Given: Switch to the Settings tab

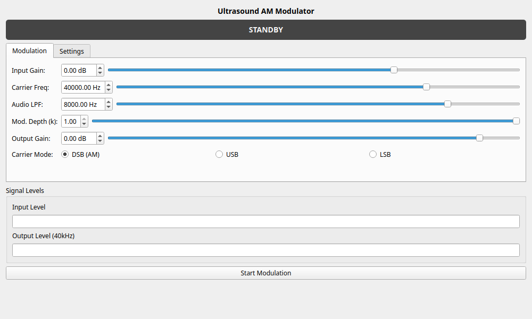Looking at the screenshot, I should pos(72,51).
